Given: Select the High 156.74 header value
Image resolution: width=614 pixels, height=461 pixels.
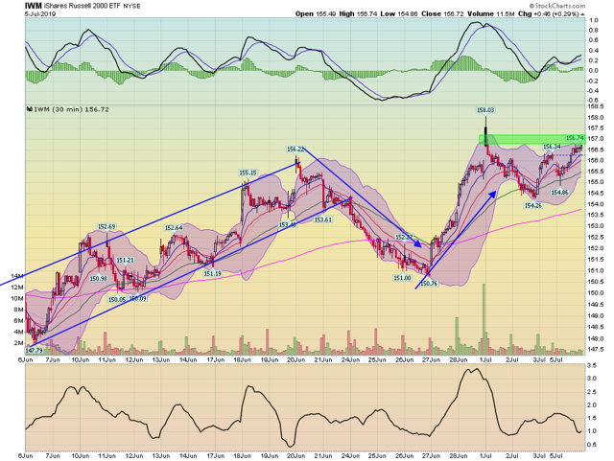Looking at the screenshot, I should tap(358, 13).
